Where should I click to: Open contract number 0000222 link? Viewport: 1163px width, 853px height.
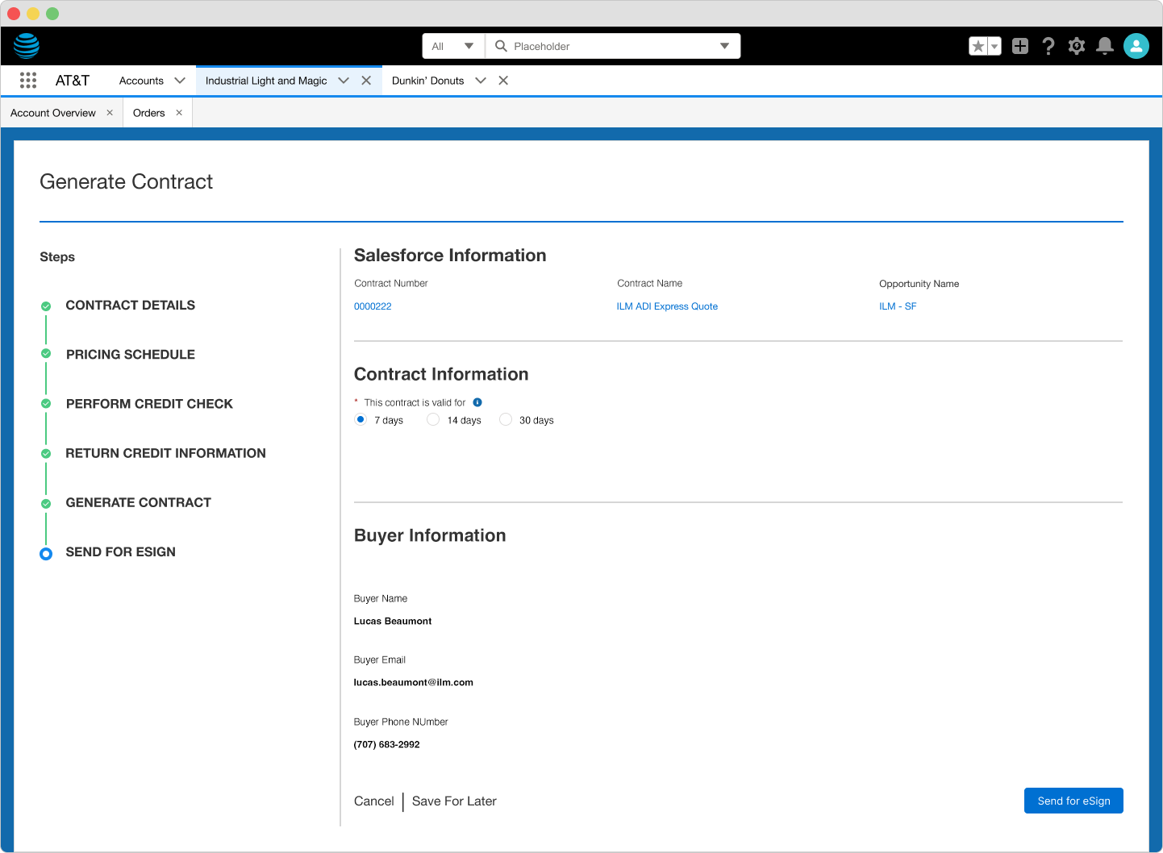[x=373, y=306]
